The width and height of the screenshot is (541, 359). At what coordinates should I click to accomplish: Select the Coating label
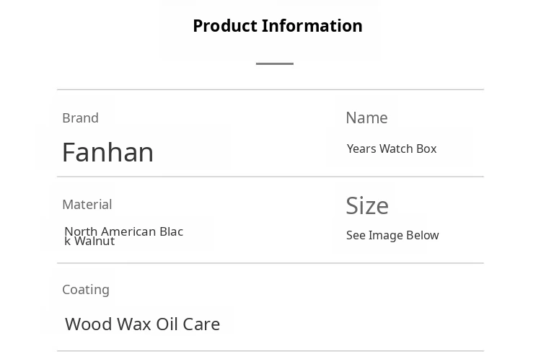86,289
